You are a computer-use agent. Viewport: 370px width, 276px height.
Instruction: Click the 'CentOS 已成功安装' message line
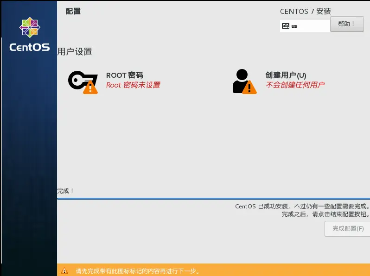point(302,206)
